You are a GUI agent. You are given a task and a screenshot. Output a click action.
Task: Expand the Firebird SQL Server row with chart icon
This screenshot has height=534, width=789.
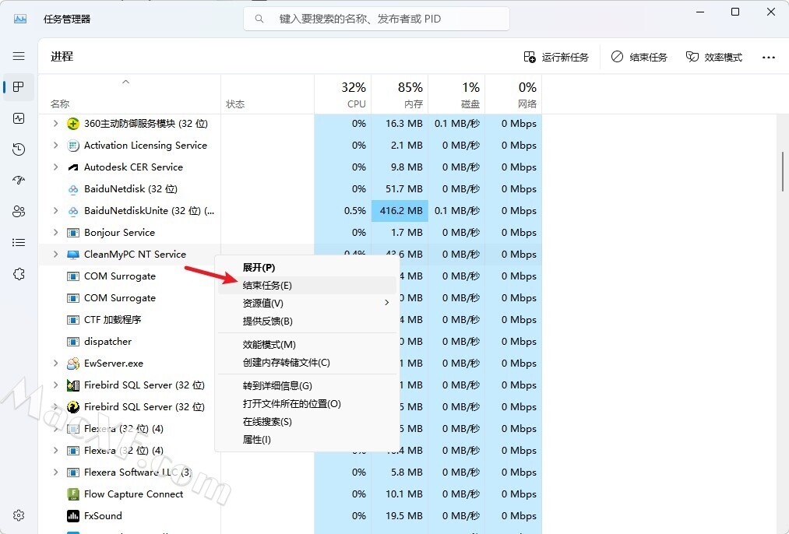pos(55,385)
